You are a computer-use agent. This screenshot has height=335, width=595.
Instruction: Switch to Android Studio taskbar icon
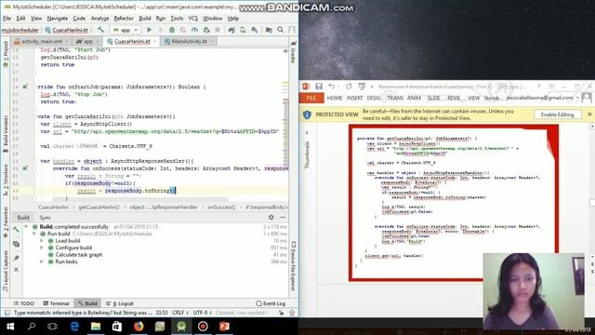(181, 327)
